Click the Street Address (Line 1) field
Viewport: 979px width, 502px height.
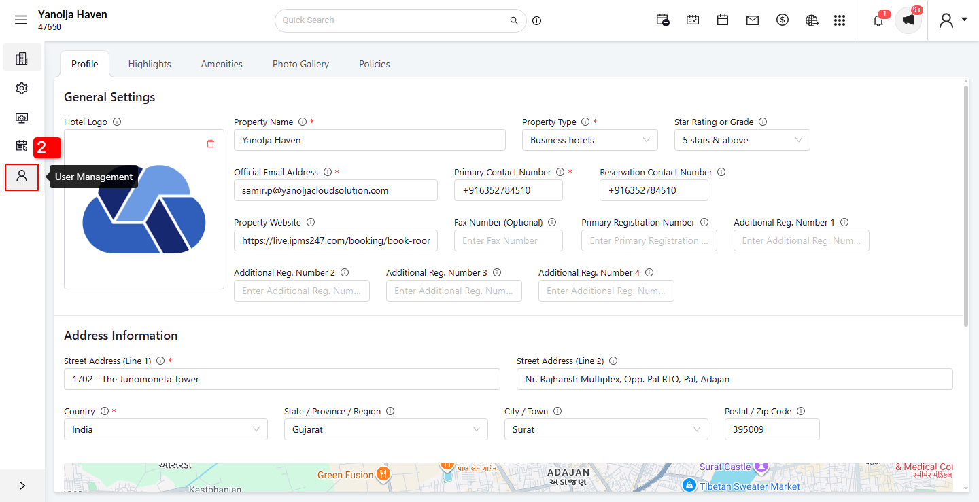click(282, 379)
